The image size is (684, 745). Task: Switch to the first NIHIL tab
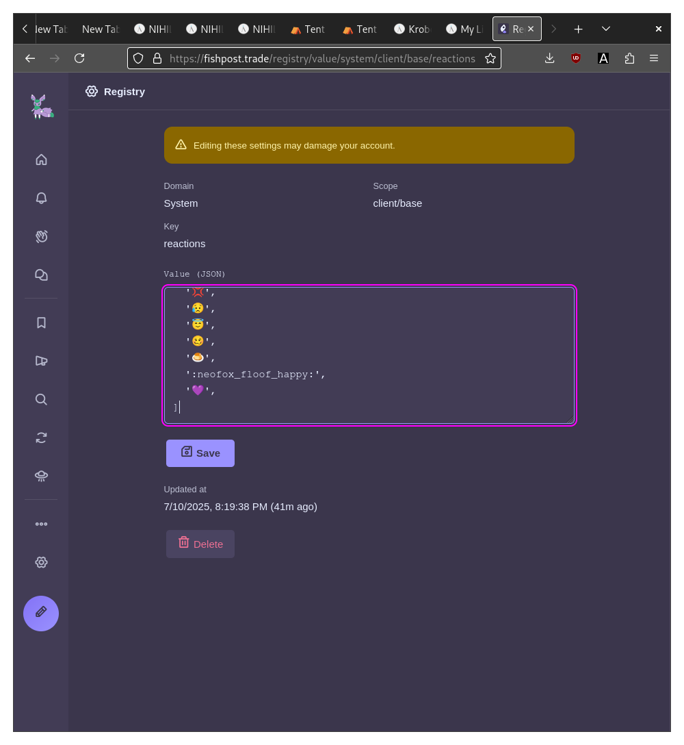(152, 29)
